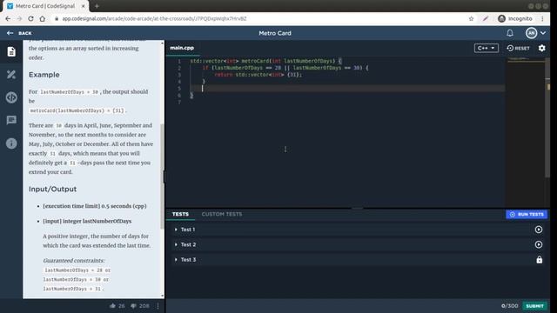Open notifications bell icon

(510, 33)
